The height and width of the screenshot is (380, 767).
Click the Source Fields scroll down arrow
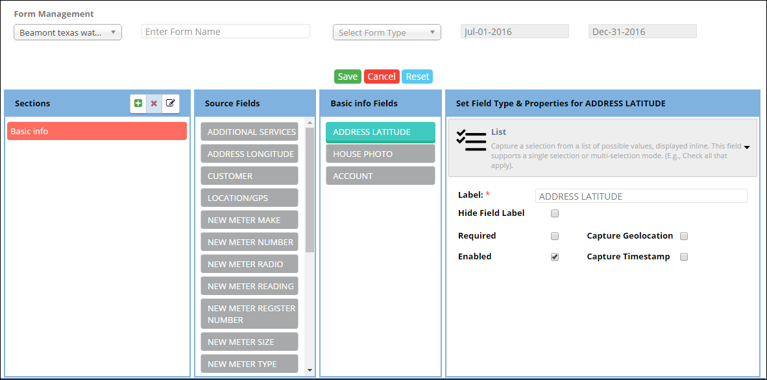click(x=310, y=370)
